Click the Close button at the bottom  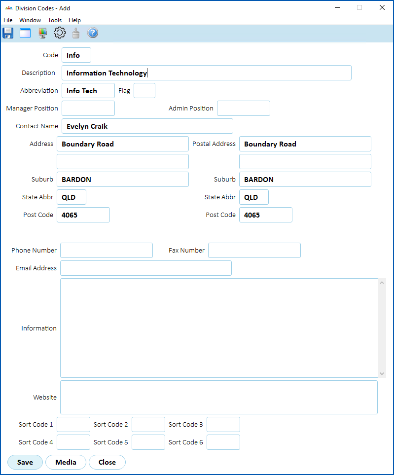(x=107, y=462)
